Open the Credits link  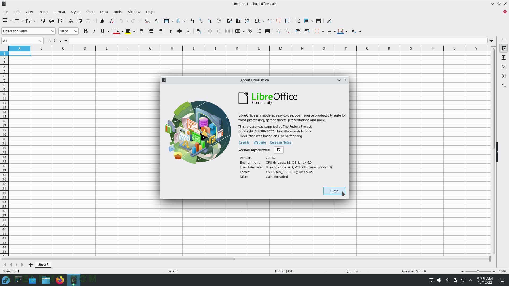244,142
